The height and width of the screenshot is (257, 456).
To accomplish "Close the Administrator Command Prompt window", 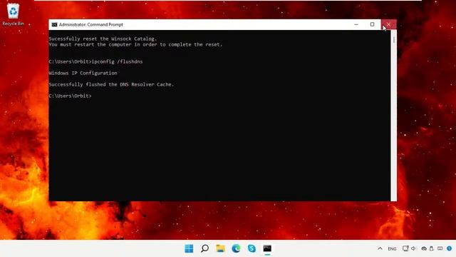I will pyautogui.click(x=389, y=24).
